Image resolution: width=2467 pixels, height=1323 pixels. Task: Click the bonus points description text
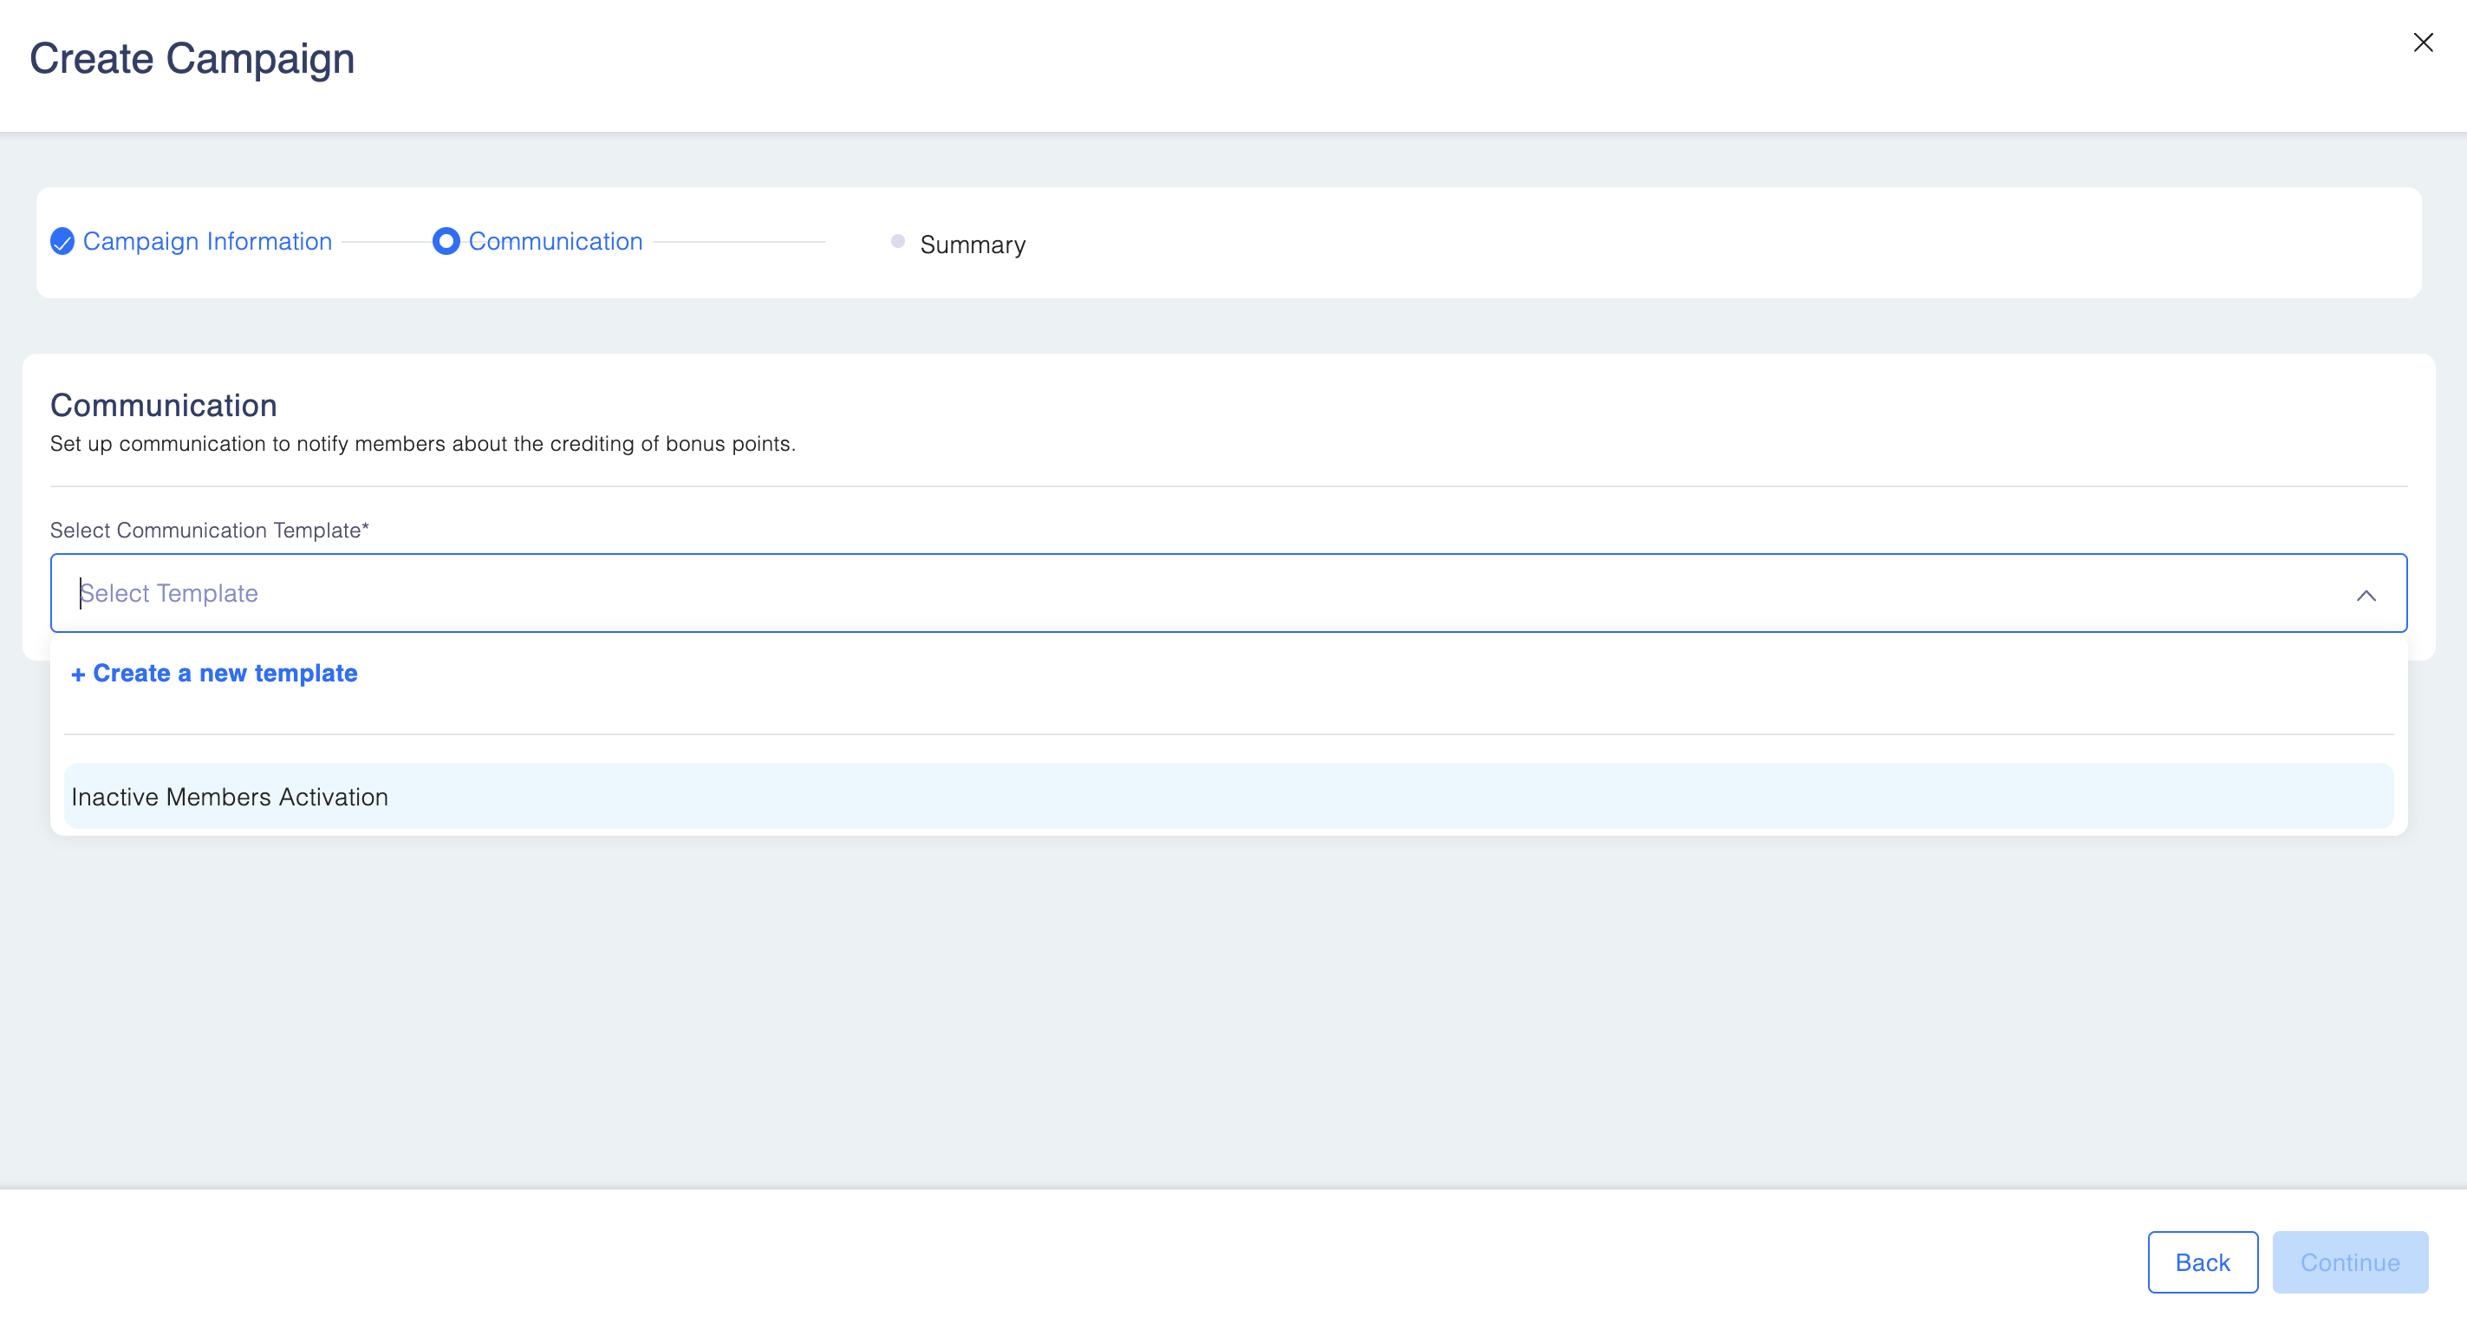coord(422,444)
